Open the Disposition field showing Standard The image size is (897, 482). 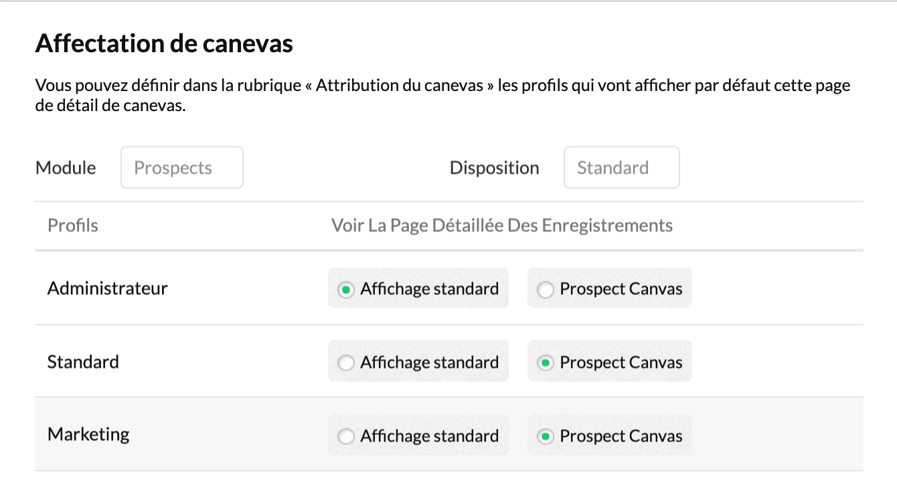coord(621,167)
